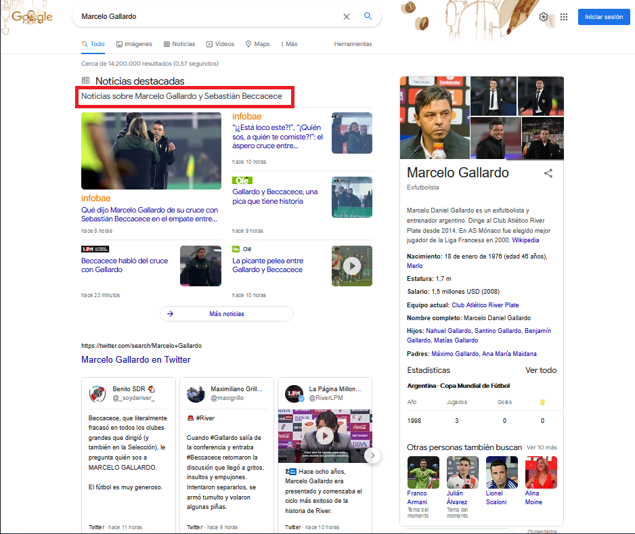
Task: Open Santino Gallardo link
Action: [x=498, y=331]
